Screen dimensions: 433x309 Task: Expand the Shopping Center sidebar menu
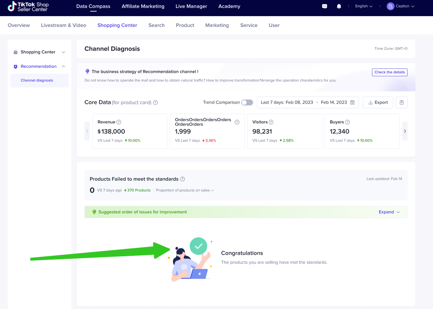[x=64, y=52]
